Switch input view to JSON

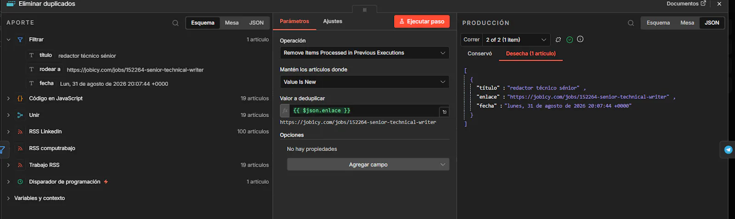click(x=256, y=23)
